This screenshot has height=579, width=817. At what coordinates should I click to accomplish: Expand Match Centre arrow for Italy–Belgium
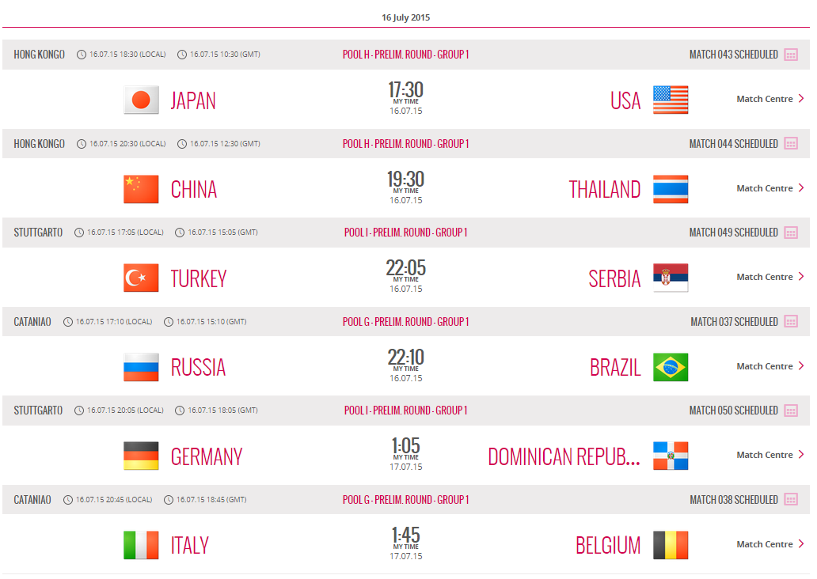pyautogui.click(x=801, y=544)
